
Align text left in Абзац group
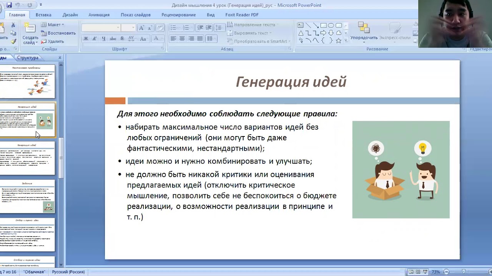(x=173, y=39)
